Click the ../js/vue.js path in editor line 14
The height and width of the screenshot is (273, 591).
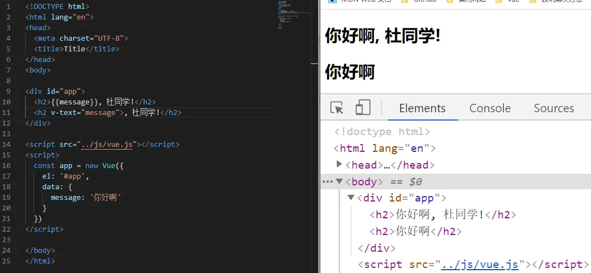(107, 145)
